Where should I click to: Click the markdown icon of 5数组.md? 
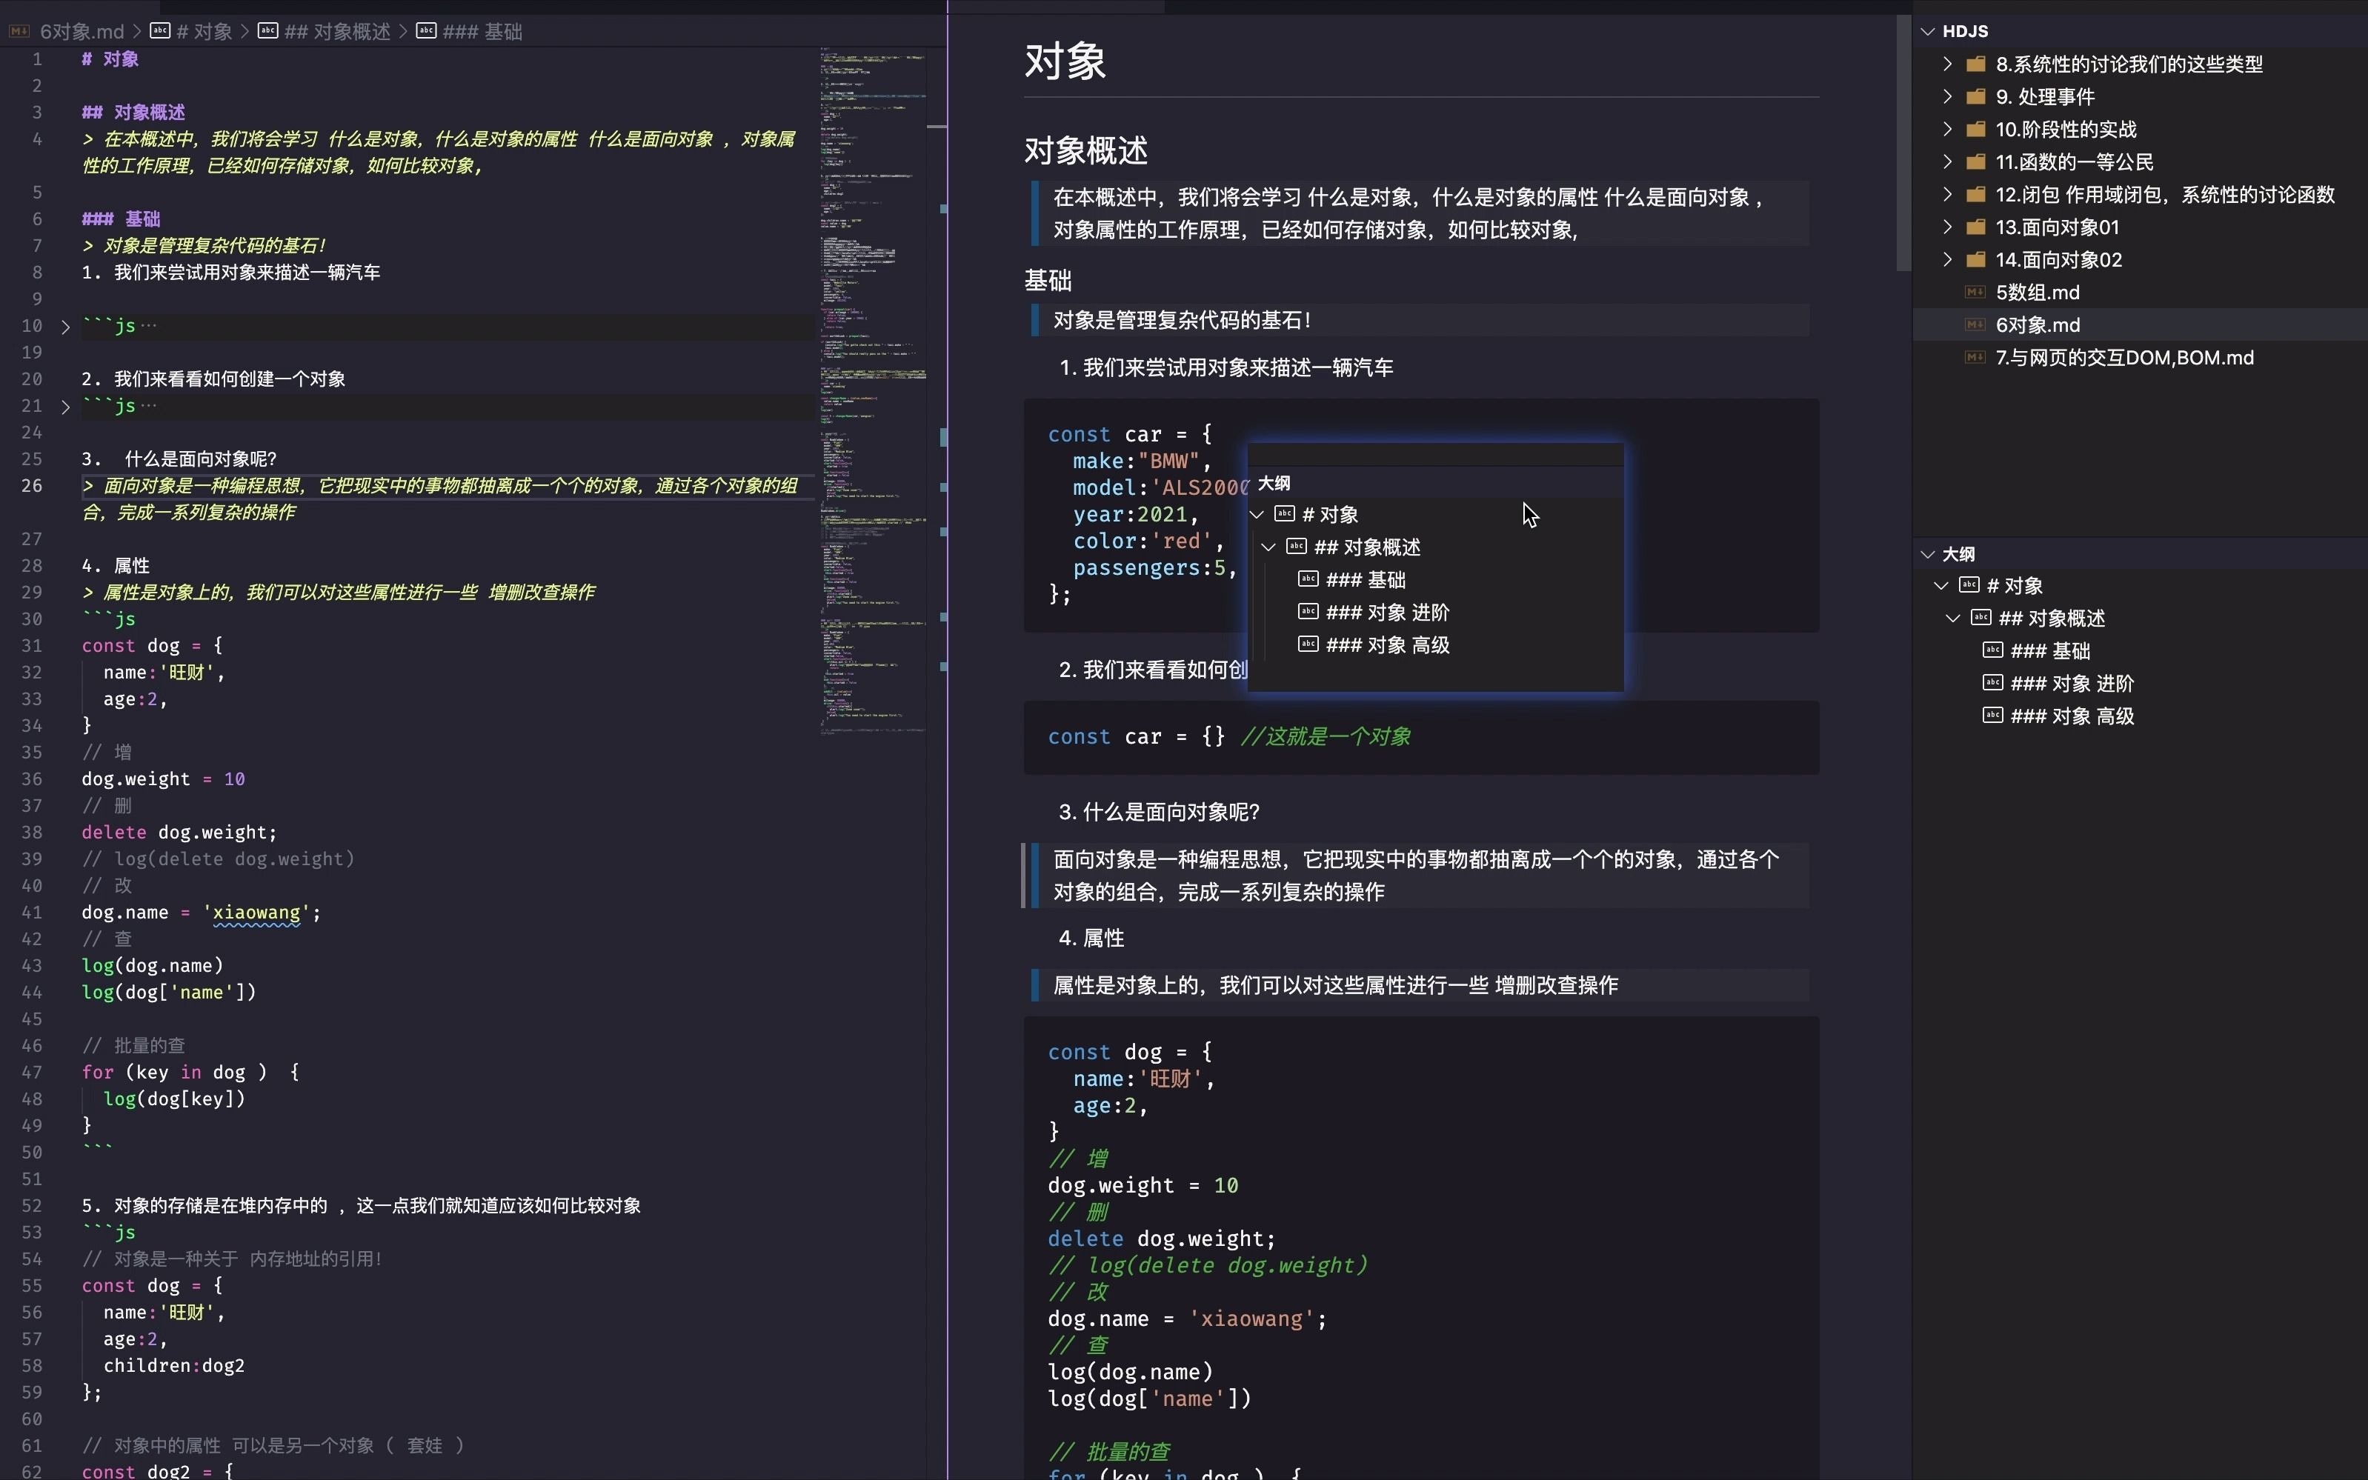coord(1975,292)
